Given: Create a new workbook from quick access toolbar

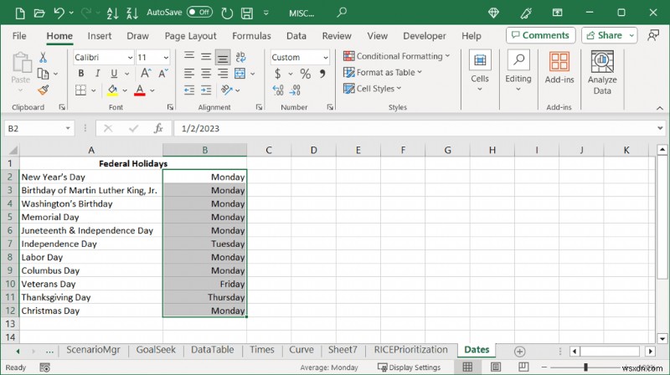Looking at the screenshot, I should point(19,13).
